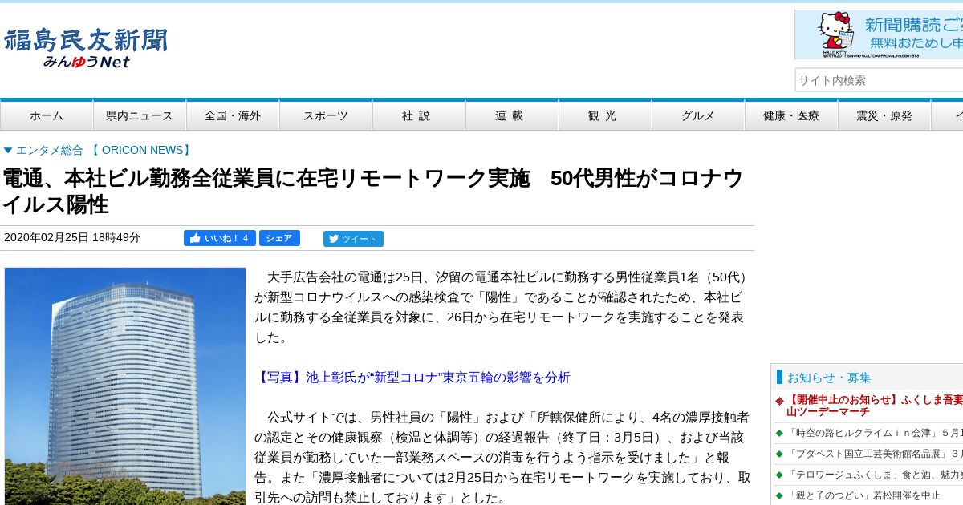Open the 池上彰氏 東京五輪 photo link
The image size is (963, 505).
412,378
